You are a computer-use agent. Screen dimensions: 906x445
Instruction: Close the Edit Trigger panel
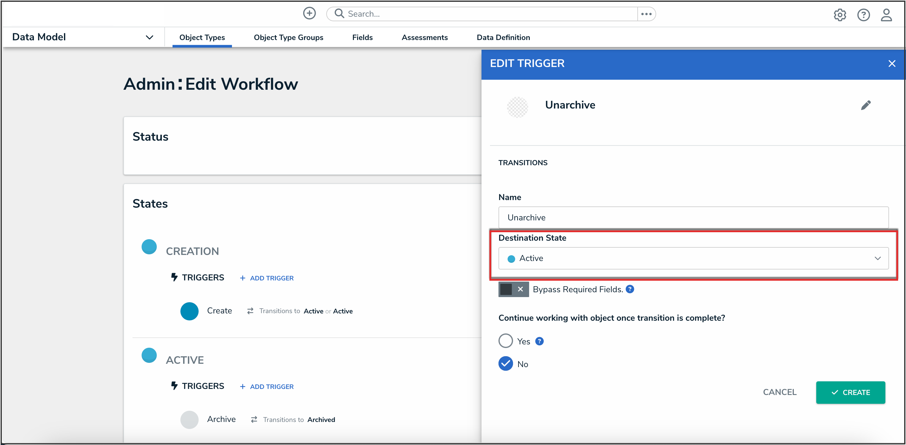[891, 64]
